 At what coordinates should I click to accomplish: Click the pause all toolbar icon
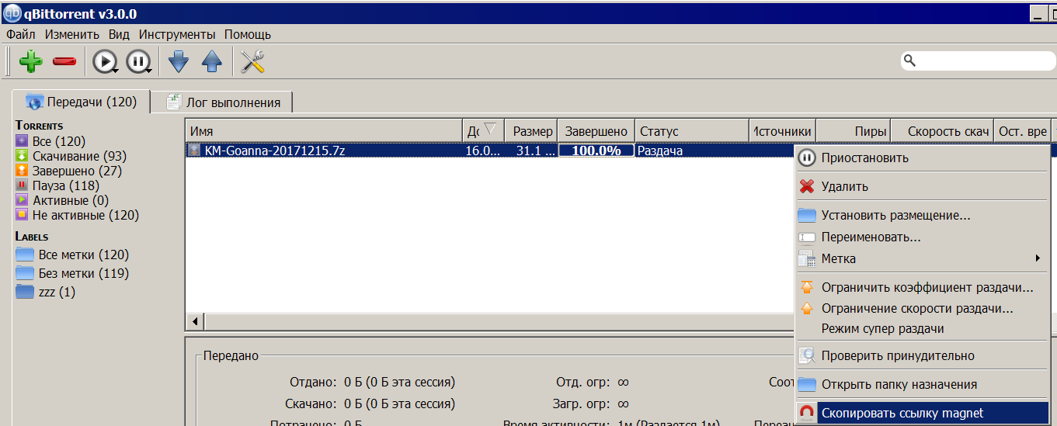(138, 61)
